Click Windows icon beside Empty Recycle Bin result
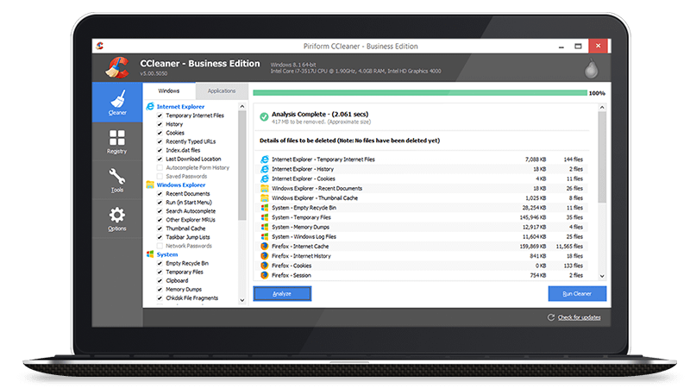Viewport: 690px width, 388px height. click(265, 208)
